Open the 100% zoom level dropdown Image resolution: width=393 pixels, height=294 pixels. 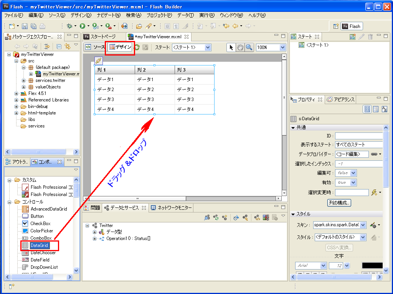tap(282, 47)
